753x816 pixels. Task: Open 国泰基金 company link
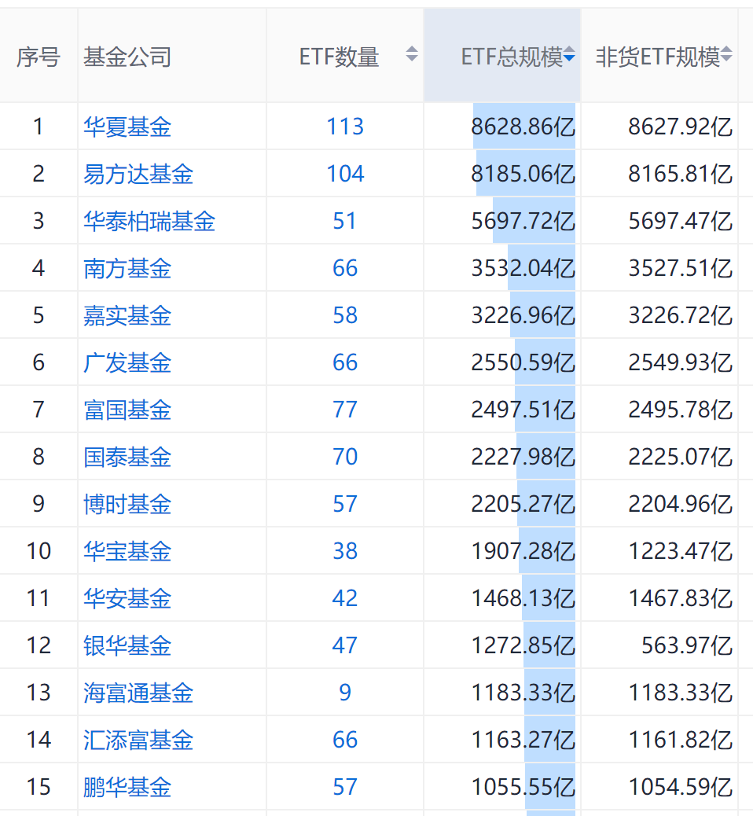pyautogui.click(x=127, y=457)
